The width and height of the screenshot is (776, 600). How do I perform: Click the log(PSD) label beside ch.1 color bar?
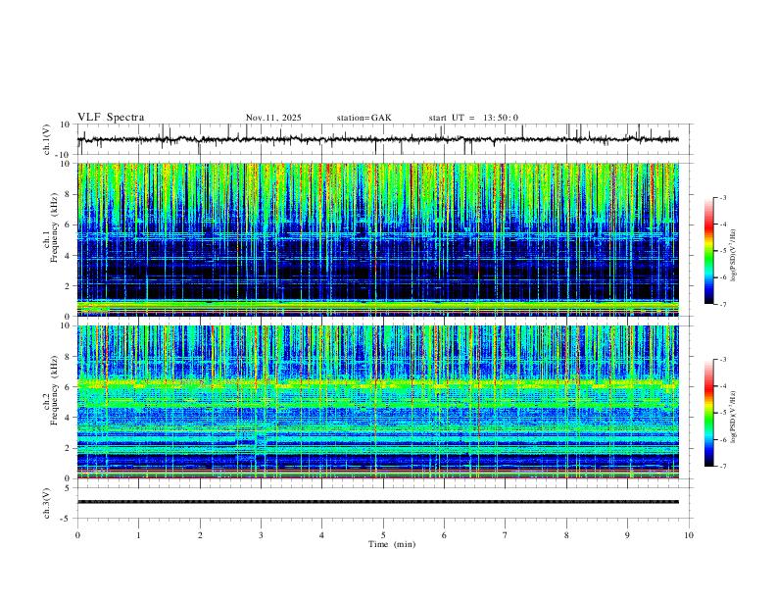tap(734, 255)
